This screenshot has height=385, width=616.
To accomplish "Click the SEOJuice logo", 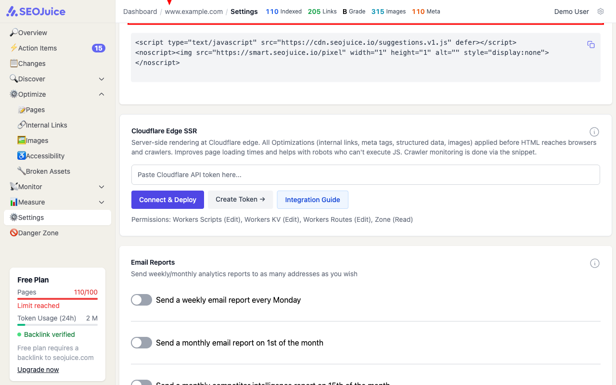I will click(x=36, y=12).
